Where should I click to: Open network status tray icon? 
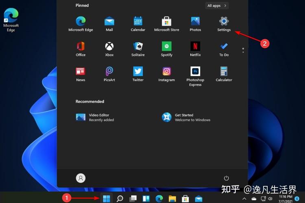click(x=263, y=199)
